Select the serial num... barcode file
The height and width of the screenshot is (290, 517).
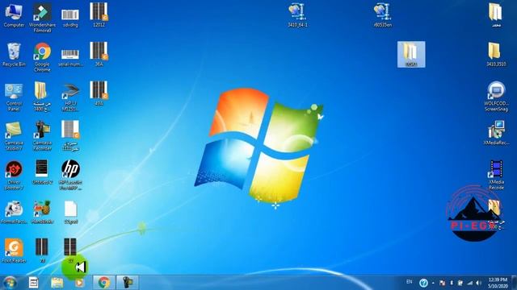point(70,57)
